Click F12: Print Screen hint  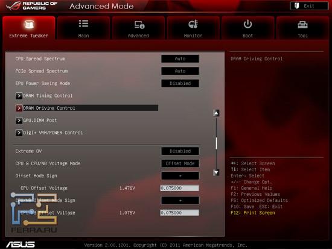pos(253,213)
